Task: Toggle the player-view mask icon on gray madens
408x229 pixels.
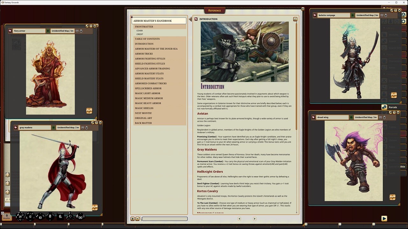Action: [x=83, y=128]
